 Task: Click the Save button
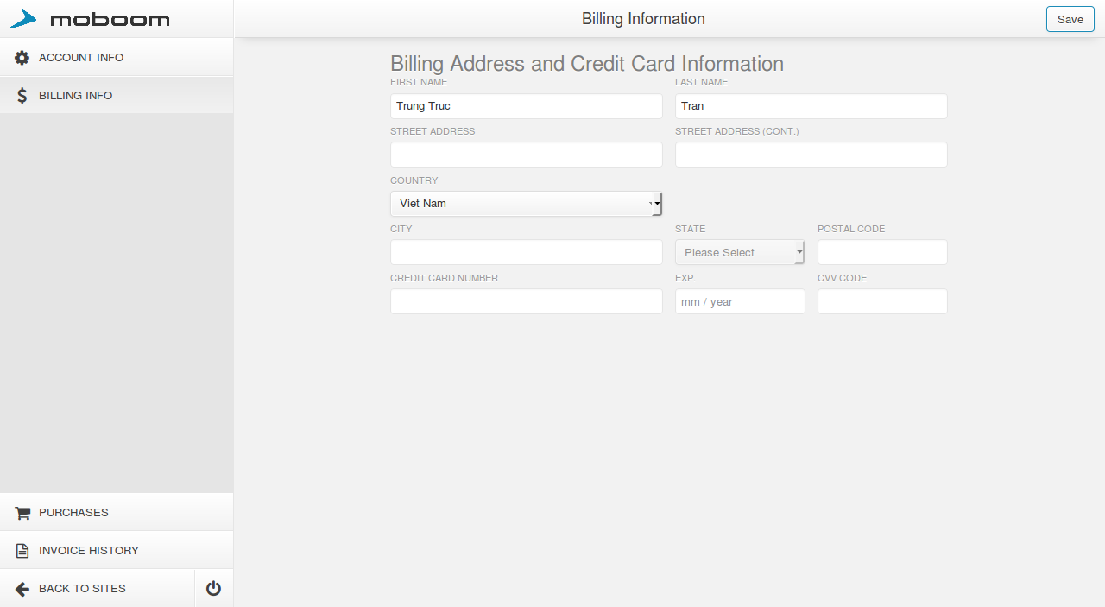point(1070,19)
